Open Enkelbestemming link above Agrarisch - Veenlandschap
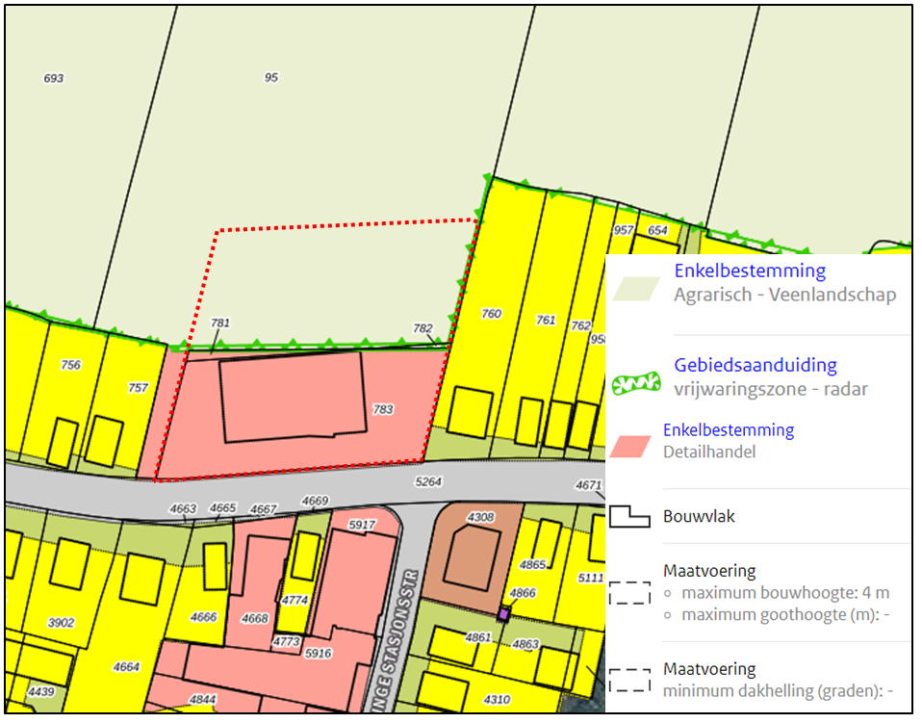 [x=750, y=271]
